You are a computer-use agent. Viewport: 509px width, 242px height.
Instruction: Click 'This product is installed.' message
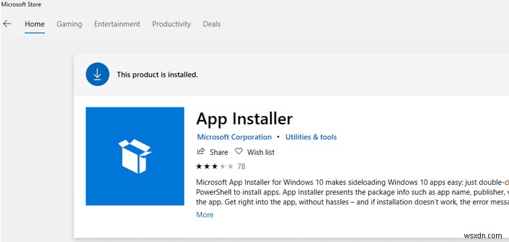(x=157, y=74)
